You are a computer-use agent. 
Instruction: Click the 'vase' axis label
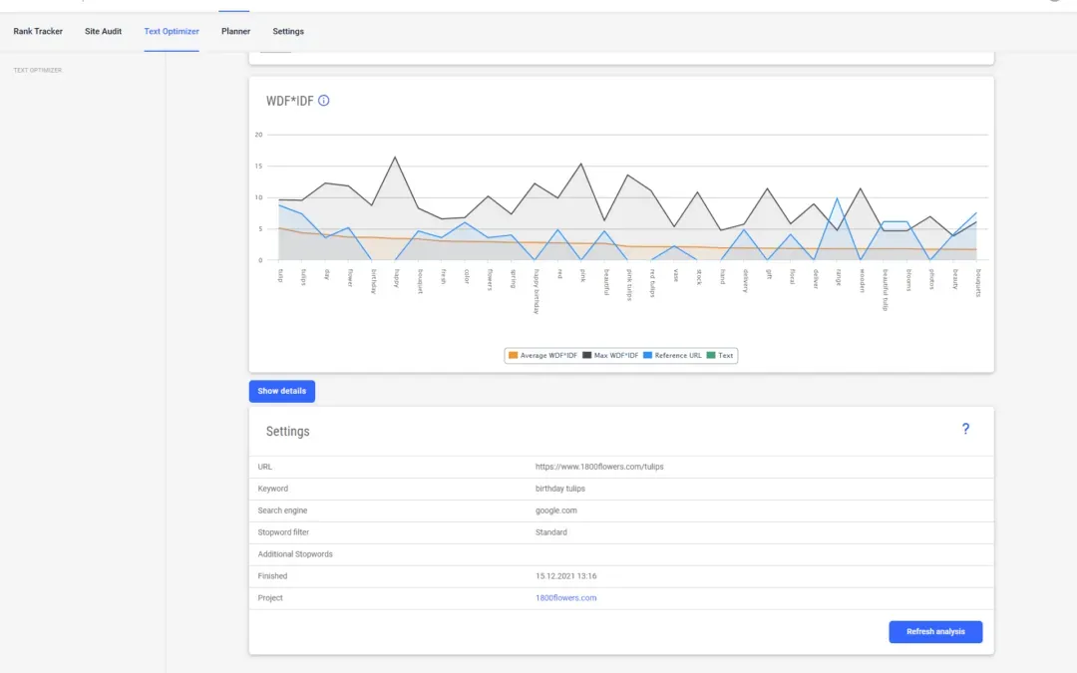click(x=676, y=275)
